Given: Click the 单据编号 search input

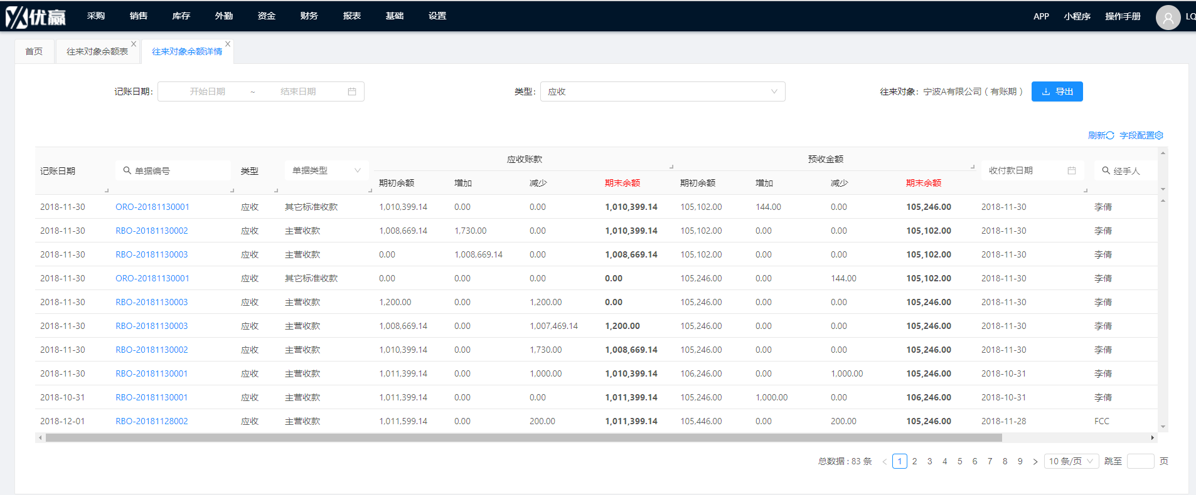Looking at the screenshot, I should click(x=173, y=170).
